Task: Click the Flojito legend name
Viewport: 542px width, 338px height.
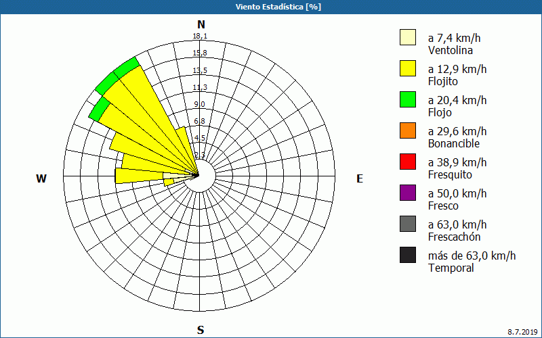Action: point(443,81)
